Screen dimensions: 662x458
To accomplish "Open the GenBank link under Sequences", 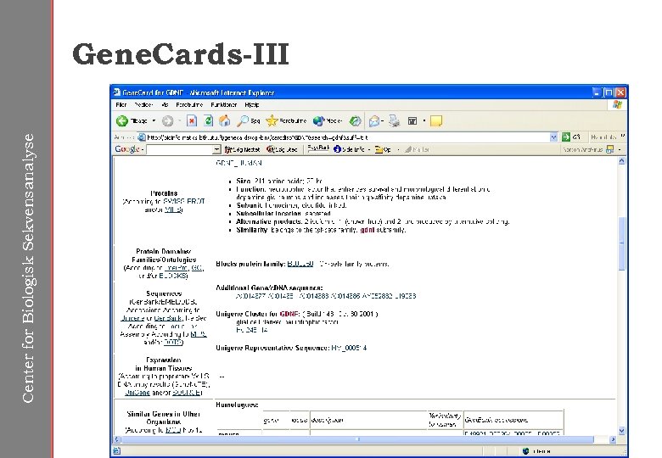I will [x=167, y=318].
